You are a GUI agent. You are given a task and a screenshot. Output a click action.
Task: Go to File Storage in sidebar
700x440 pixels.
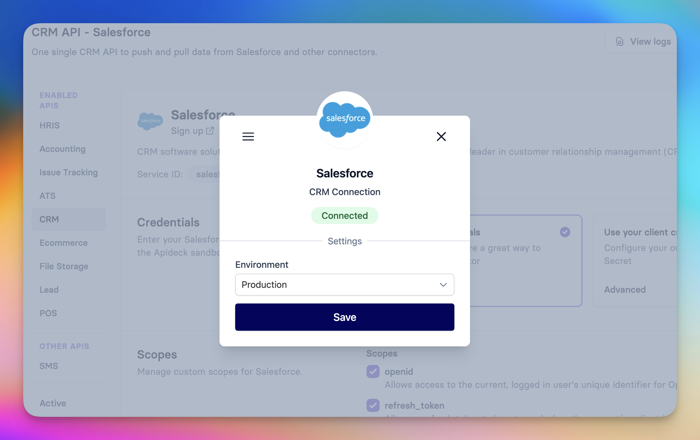(64, 266)
